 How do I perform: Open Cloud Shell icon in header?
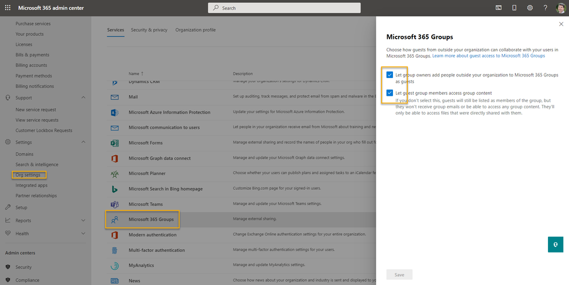click(498, 7)
